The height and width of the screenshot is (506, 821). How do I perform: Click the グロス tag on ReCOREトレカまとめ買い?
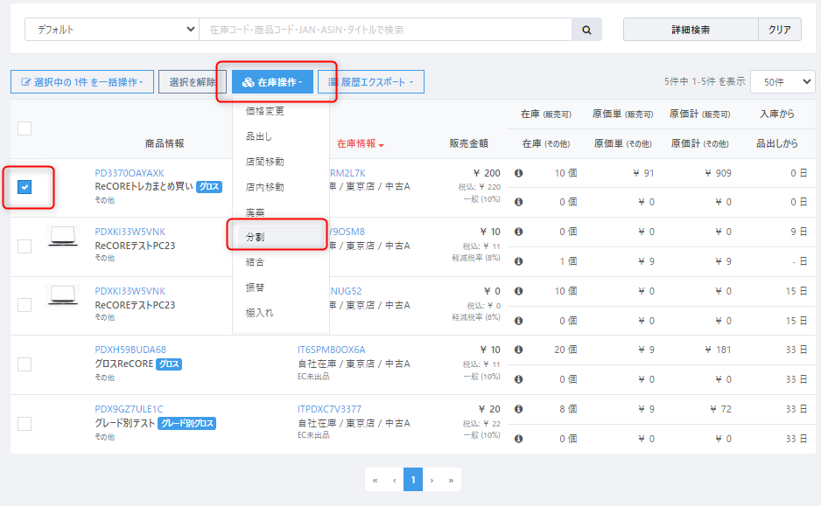point(209,187)
